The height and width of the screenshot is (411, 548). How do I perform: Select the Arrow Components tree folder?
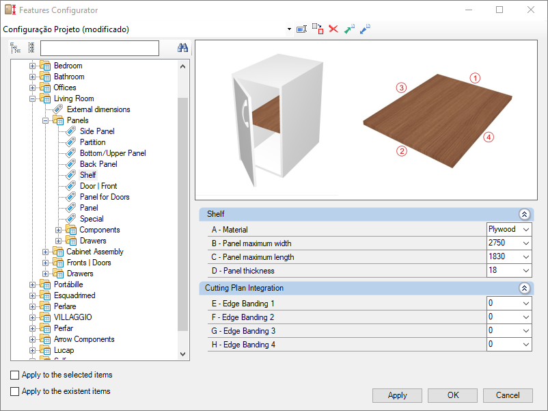coord(84,339)
